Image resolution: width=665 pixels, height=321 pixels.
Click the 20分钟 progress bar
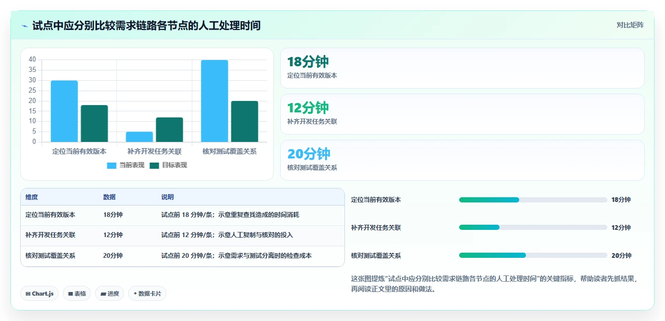coord(533,255)
